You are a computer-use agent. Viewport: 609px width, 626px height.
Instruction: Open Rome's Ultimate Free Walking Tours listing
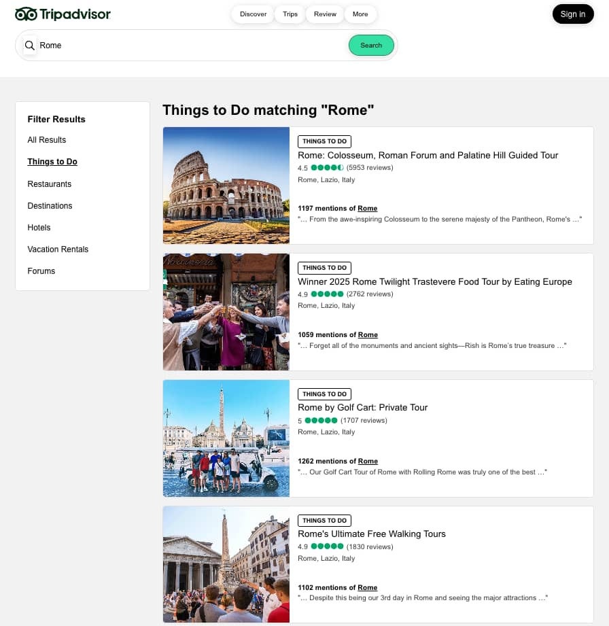coord(372,534)
